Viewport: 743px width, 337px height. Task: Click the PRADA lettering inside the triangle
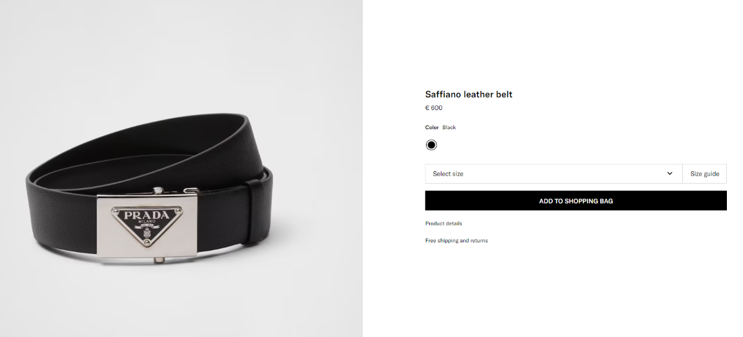pyautogui.click(x=147, y=215)
